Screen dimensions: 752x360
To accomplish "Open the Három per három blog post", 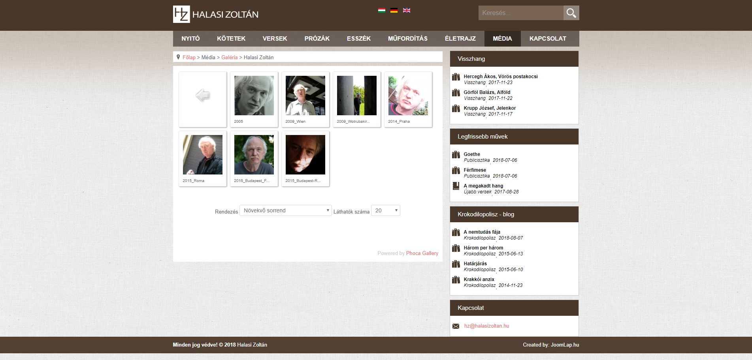I will click(x=483, y=248).
